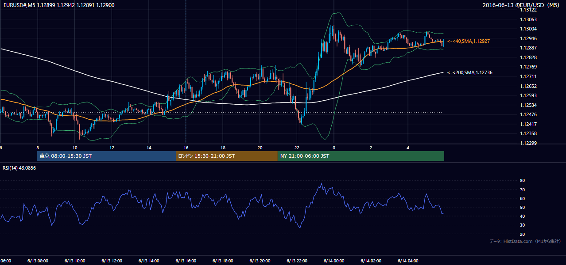Click price axis value 1.12593
Screen dimensions: 566x265
click(529, 95)
